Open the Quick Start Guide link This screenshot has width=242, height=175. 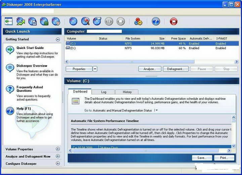[30, 48]
